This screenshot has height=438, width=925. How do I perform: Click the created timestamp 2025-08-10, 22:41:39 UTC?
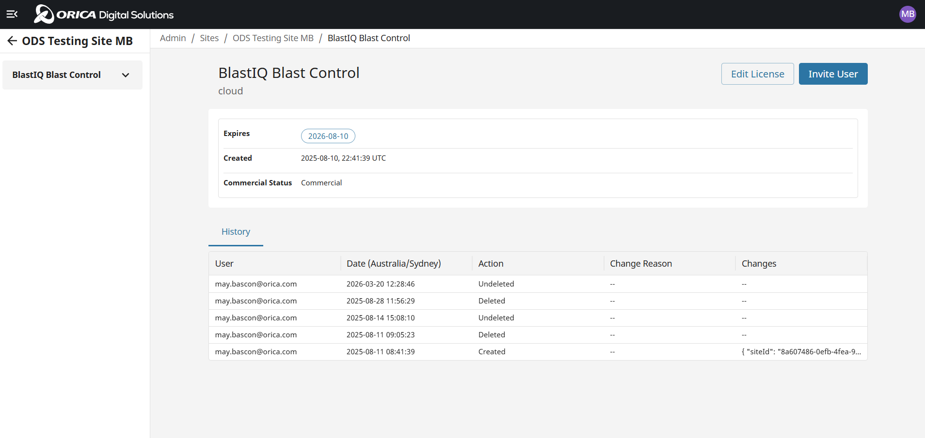343,158
